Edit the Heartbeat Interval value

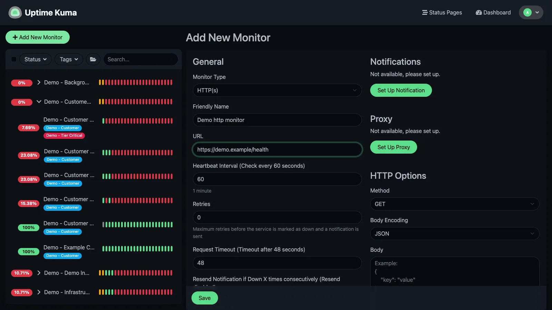pos(277,179)
